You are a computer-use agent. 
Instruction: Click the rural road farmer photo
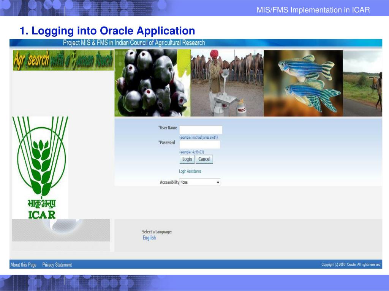pos(362,83)
